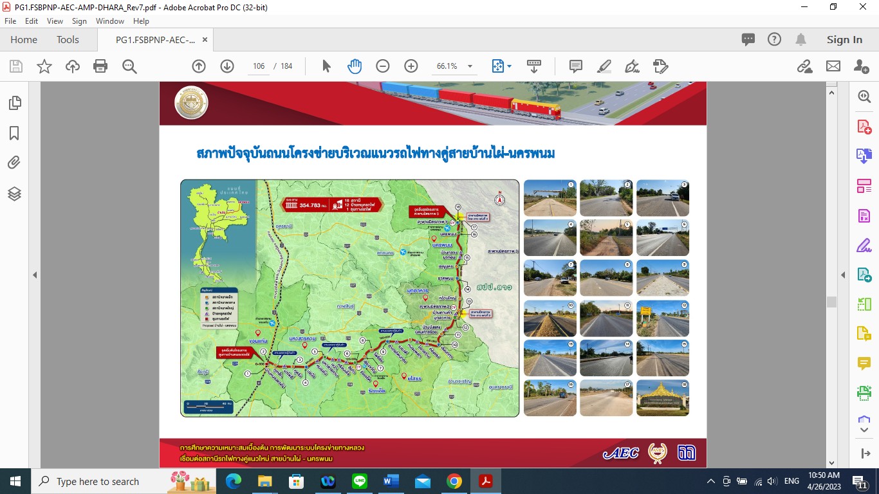Switch to the Tools tab
Screen dimensions: 879x494
click(x=68, y=40)
